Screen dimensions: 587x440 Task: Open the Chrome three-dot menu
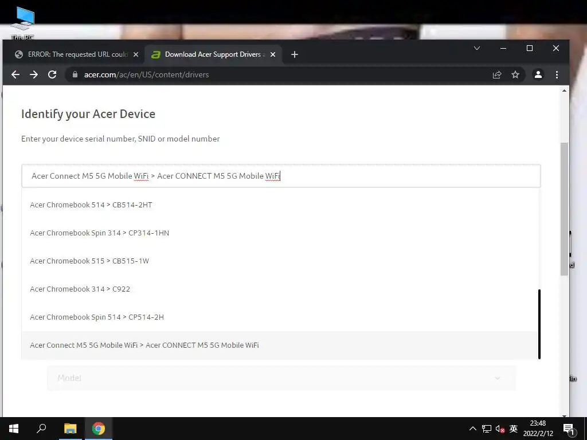[x=557, y=74]
